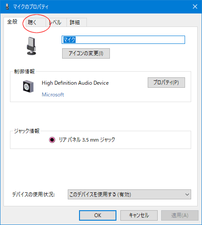The image size is (202, 225).
Task: Confirm with the OK button
Action: [98, 215]
